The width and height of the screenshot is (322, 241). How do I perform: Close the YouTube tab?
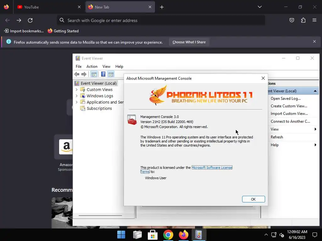click(79, 7)
